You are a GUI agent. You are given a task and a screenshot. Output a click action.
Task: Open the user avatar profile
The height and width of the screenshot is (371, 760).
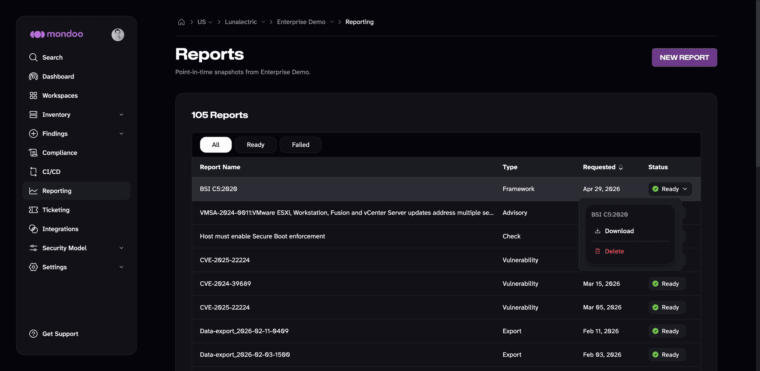click(x=118, y=34)
